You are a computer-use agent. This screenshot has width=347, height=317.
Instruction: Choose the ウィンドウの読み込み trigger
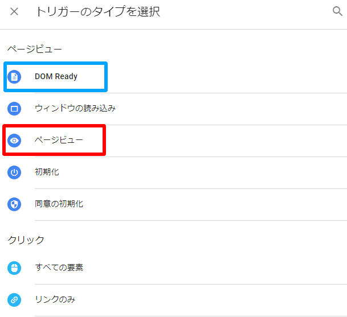pyautogui.click(x=75, y=108)
